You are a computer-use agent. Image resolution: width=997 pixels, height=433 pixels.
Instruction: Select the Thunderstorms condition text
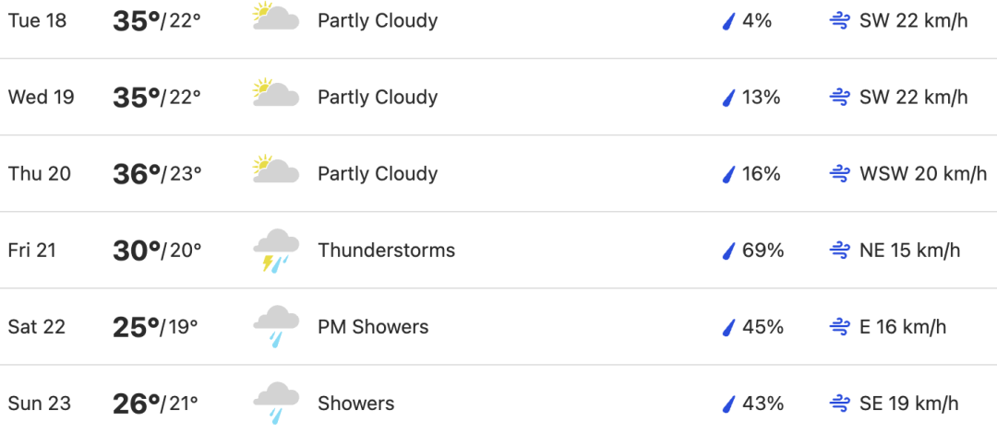point(387,251)
